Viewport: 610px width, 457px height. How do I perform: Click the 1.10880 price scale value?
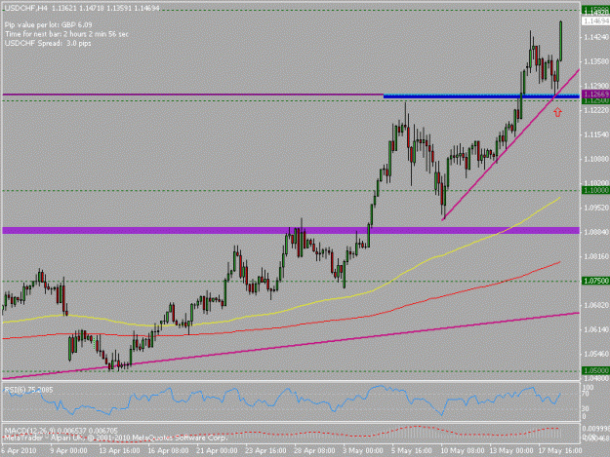[595, 159]
